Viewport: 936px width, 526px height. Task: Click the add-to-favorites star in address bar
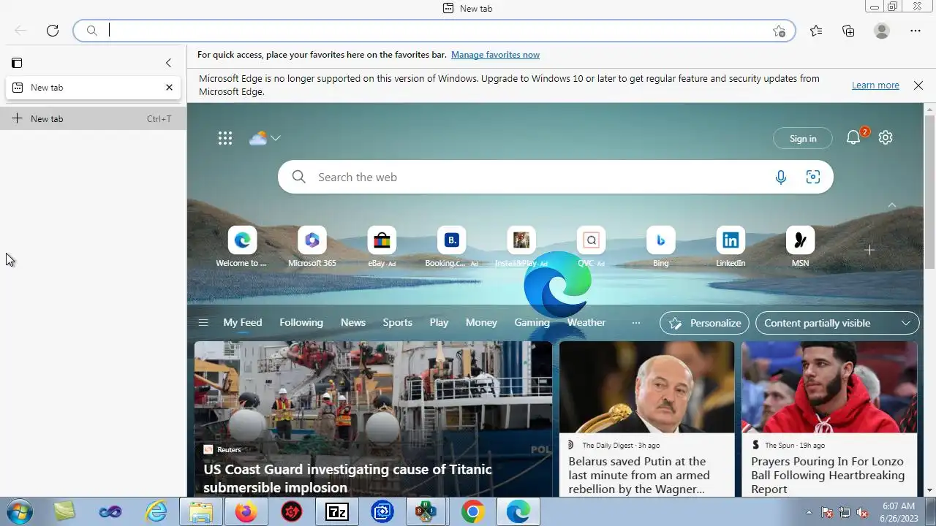coord(779,31)
